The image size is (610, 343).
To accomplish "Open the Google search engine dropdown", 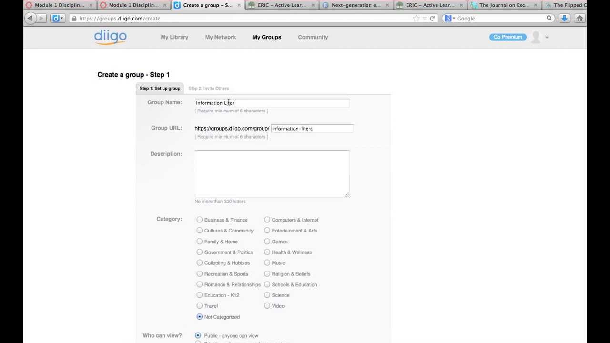I will click(450, 18).
